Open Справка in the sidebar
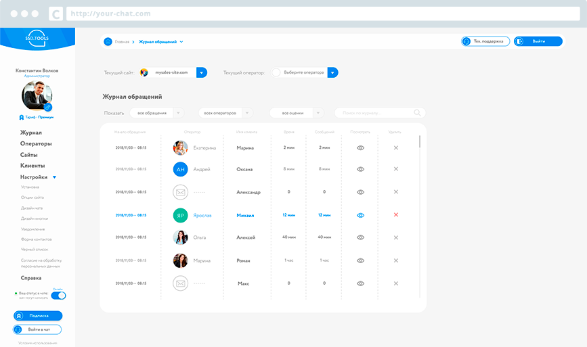587x347 pixels. [31, 278]
